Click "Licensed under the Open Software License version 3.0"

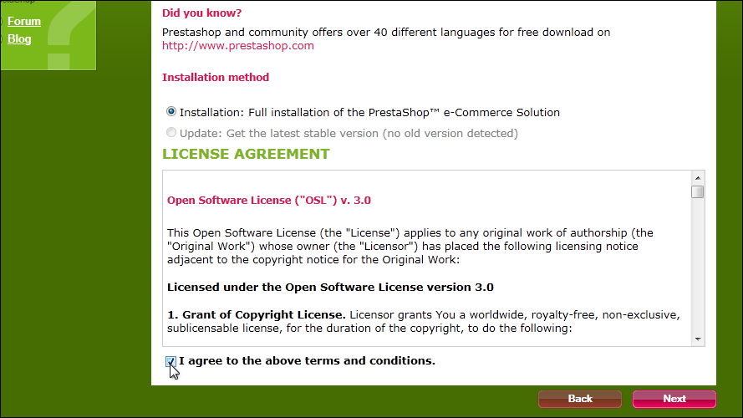[x=330, y=288]
